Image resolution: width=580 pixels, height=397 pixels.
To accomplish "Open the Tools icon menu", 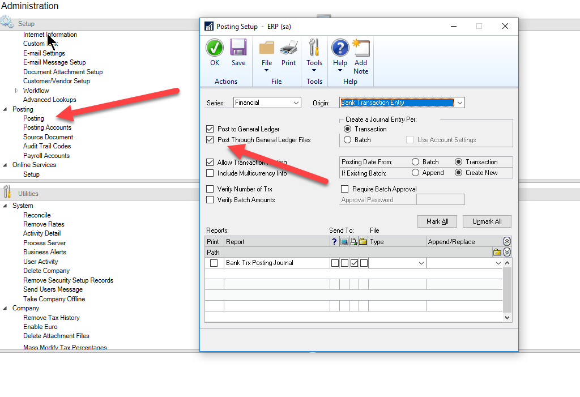I will pyautogui.click(x=314, y=54).
